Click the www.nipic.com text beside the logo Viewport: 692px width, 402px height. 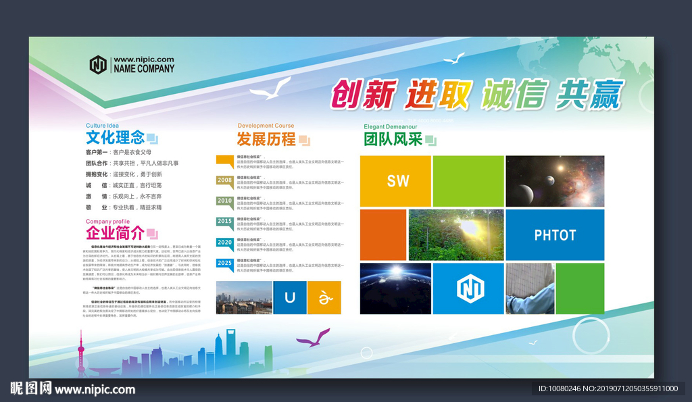click(x=144, y=59)
